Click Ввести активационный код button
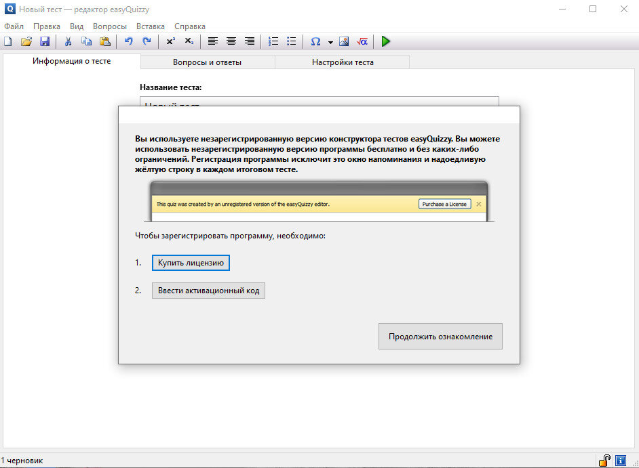 tap(208, 291)
